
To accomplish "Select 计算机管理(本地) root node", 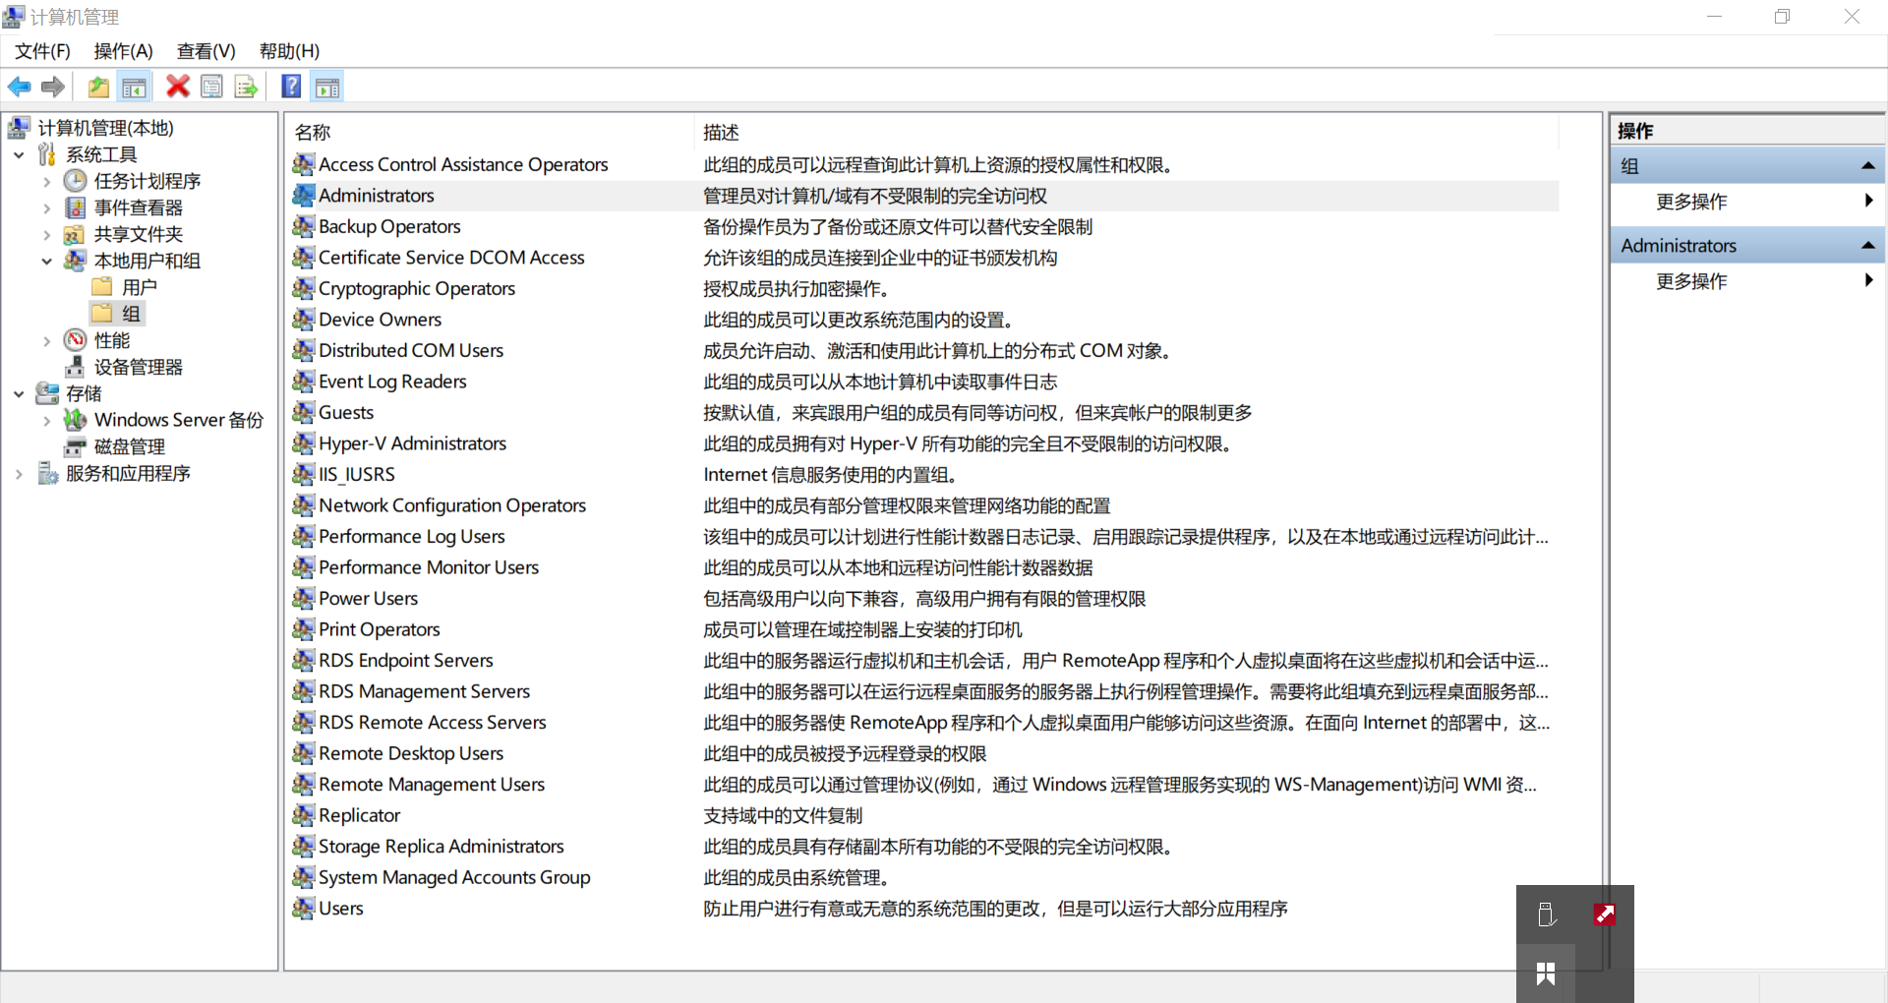I will 105,128.
